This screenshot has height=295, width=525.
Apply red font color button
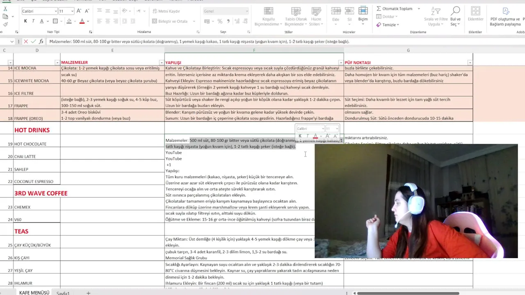coord(82,21)
